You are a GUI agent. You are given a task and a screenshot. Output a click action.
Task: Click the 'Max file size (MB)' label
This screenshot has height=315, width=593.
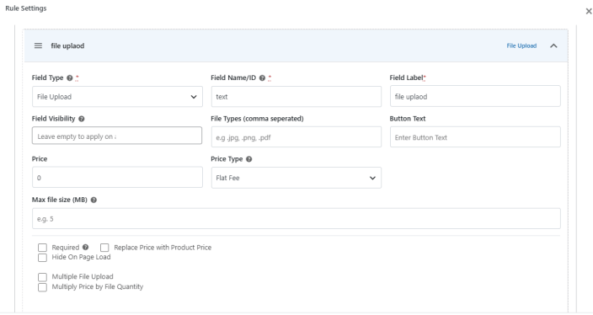pyautogui.click(x=59, y=200)
